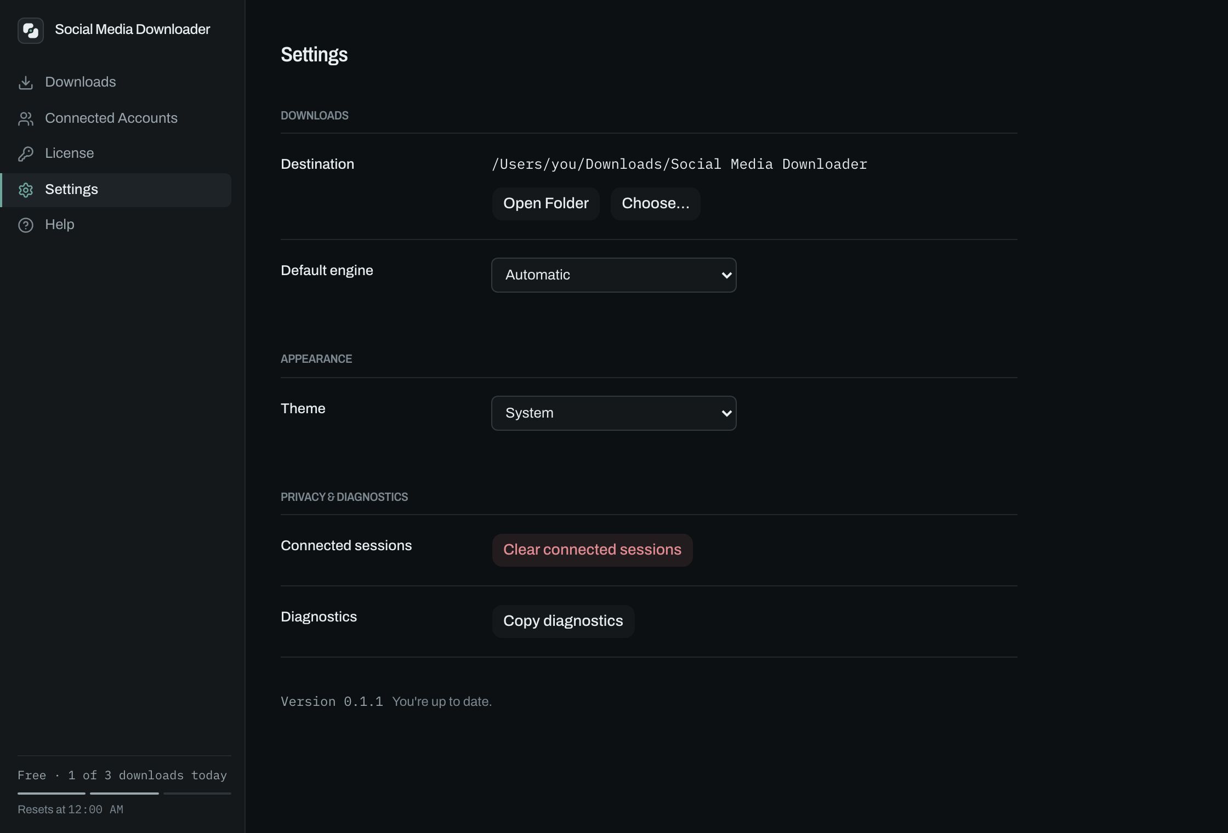Click the Open Folder button
Image resolution: width=1228 pixels, height=833 pixels.
click(x=546, y=204)
